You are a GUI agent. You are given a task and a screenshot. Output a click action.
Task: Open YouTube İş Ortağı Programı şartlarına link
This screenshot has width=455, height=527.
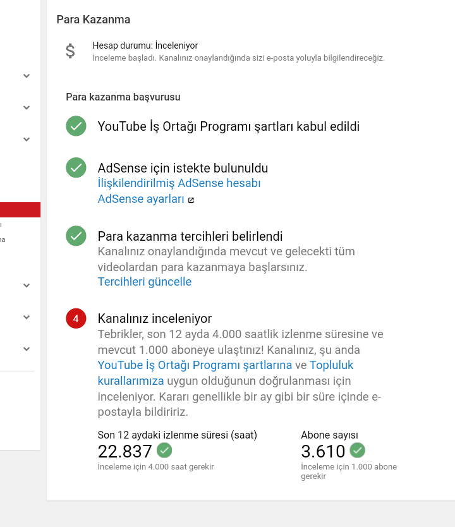pyautogui.click(x=195, y=365)
